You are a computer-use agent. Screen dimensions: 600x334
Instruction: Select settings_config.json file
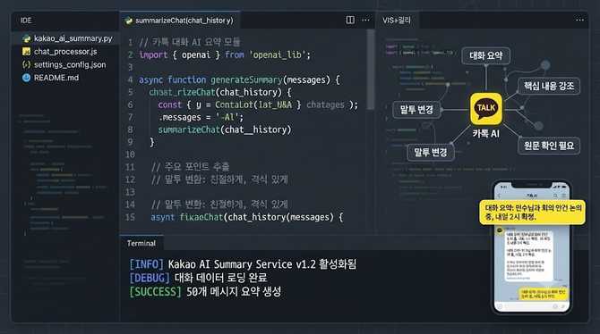(x=70, y=64)
